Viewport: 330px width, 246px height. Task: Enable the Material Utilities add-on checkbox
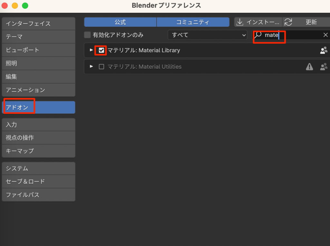click(102, 67)
